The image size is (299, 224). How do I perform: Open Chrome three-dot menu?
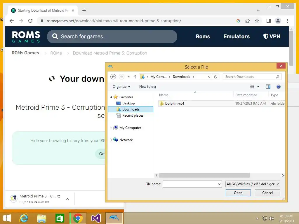[287, 21]
